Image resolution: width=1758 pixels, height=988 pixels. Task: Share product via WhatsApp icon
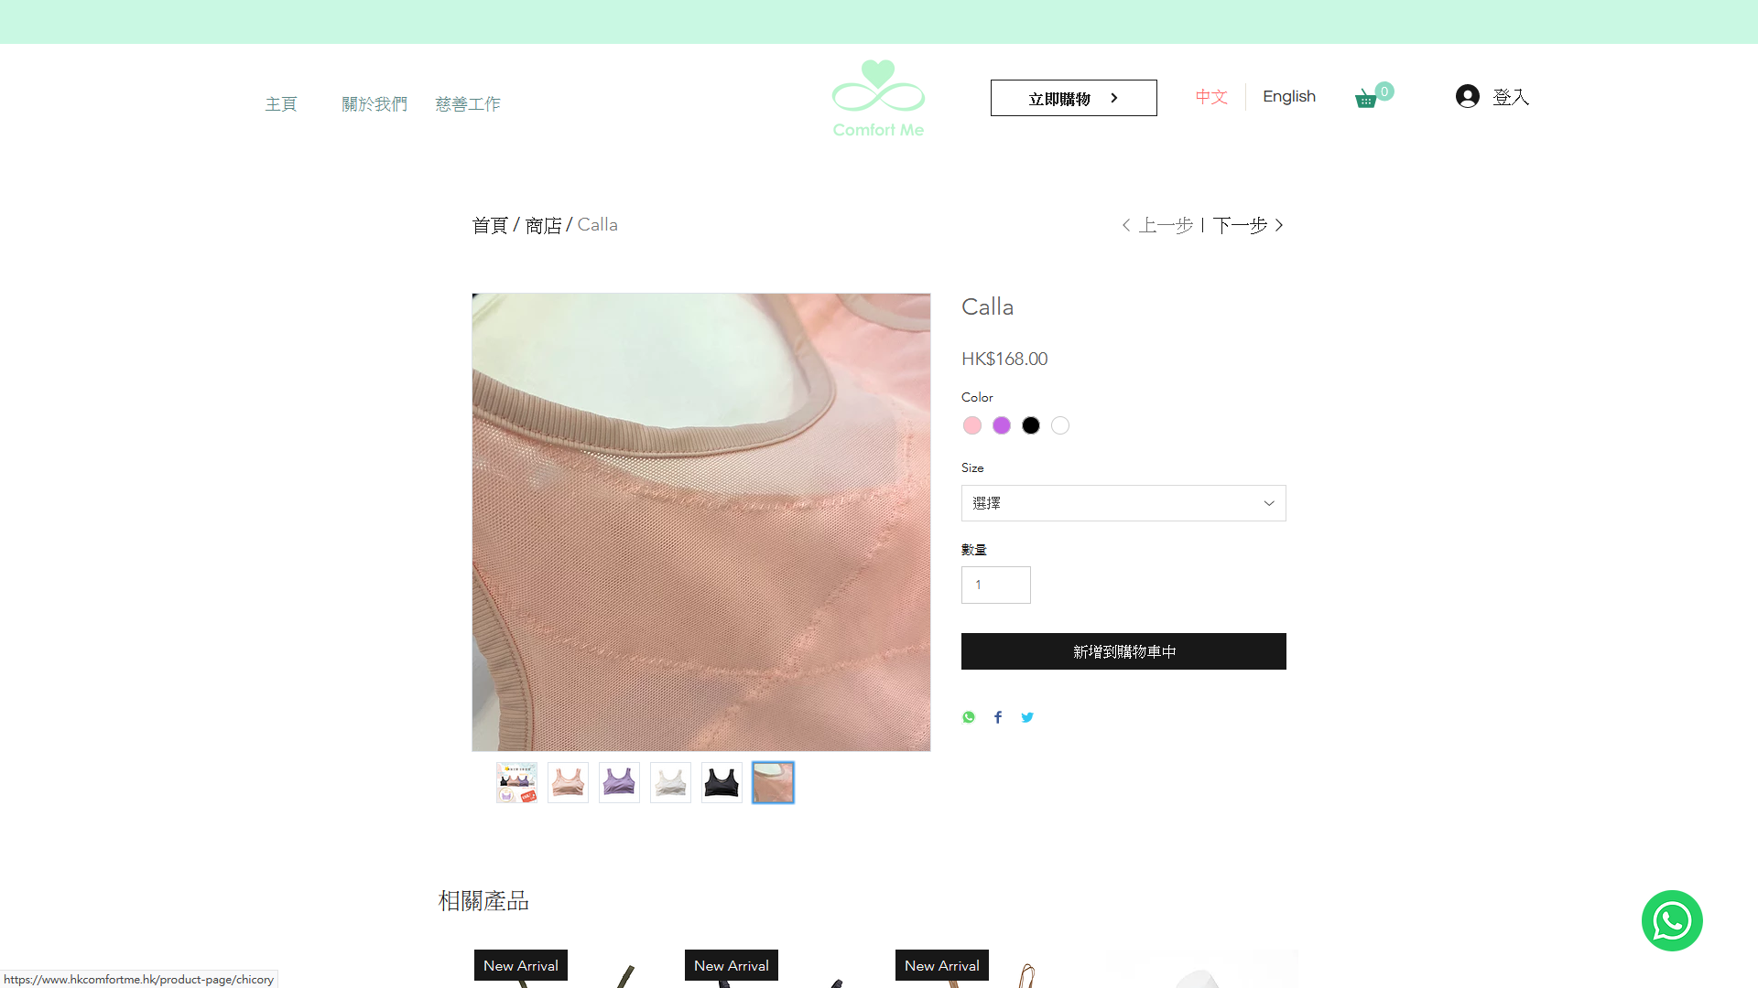point(969,717)
